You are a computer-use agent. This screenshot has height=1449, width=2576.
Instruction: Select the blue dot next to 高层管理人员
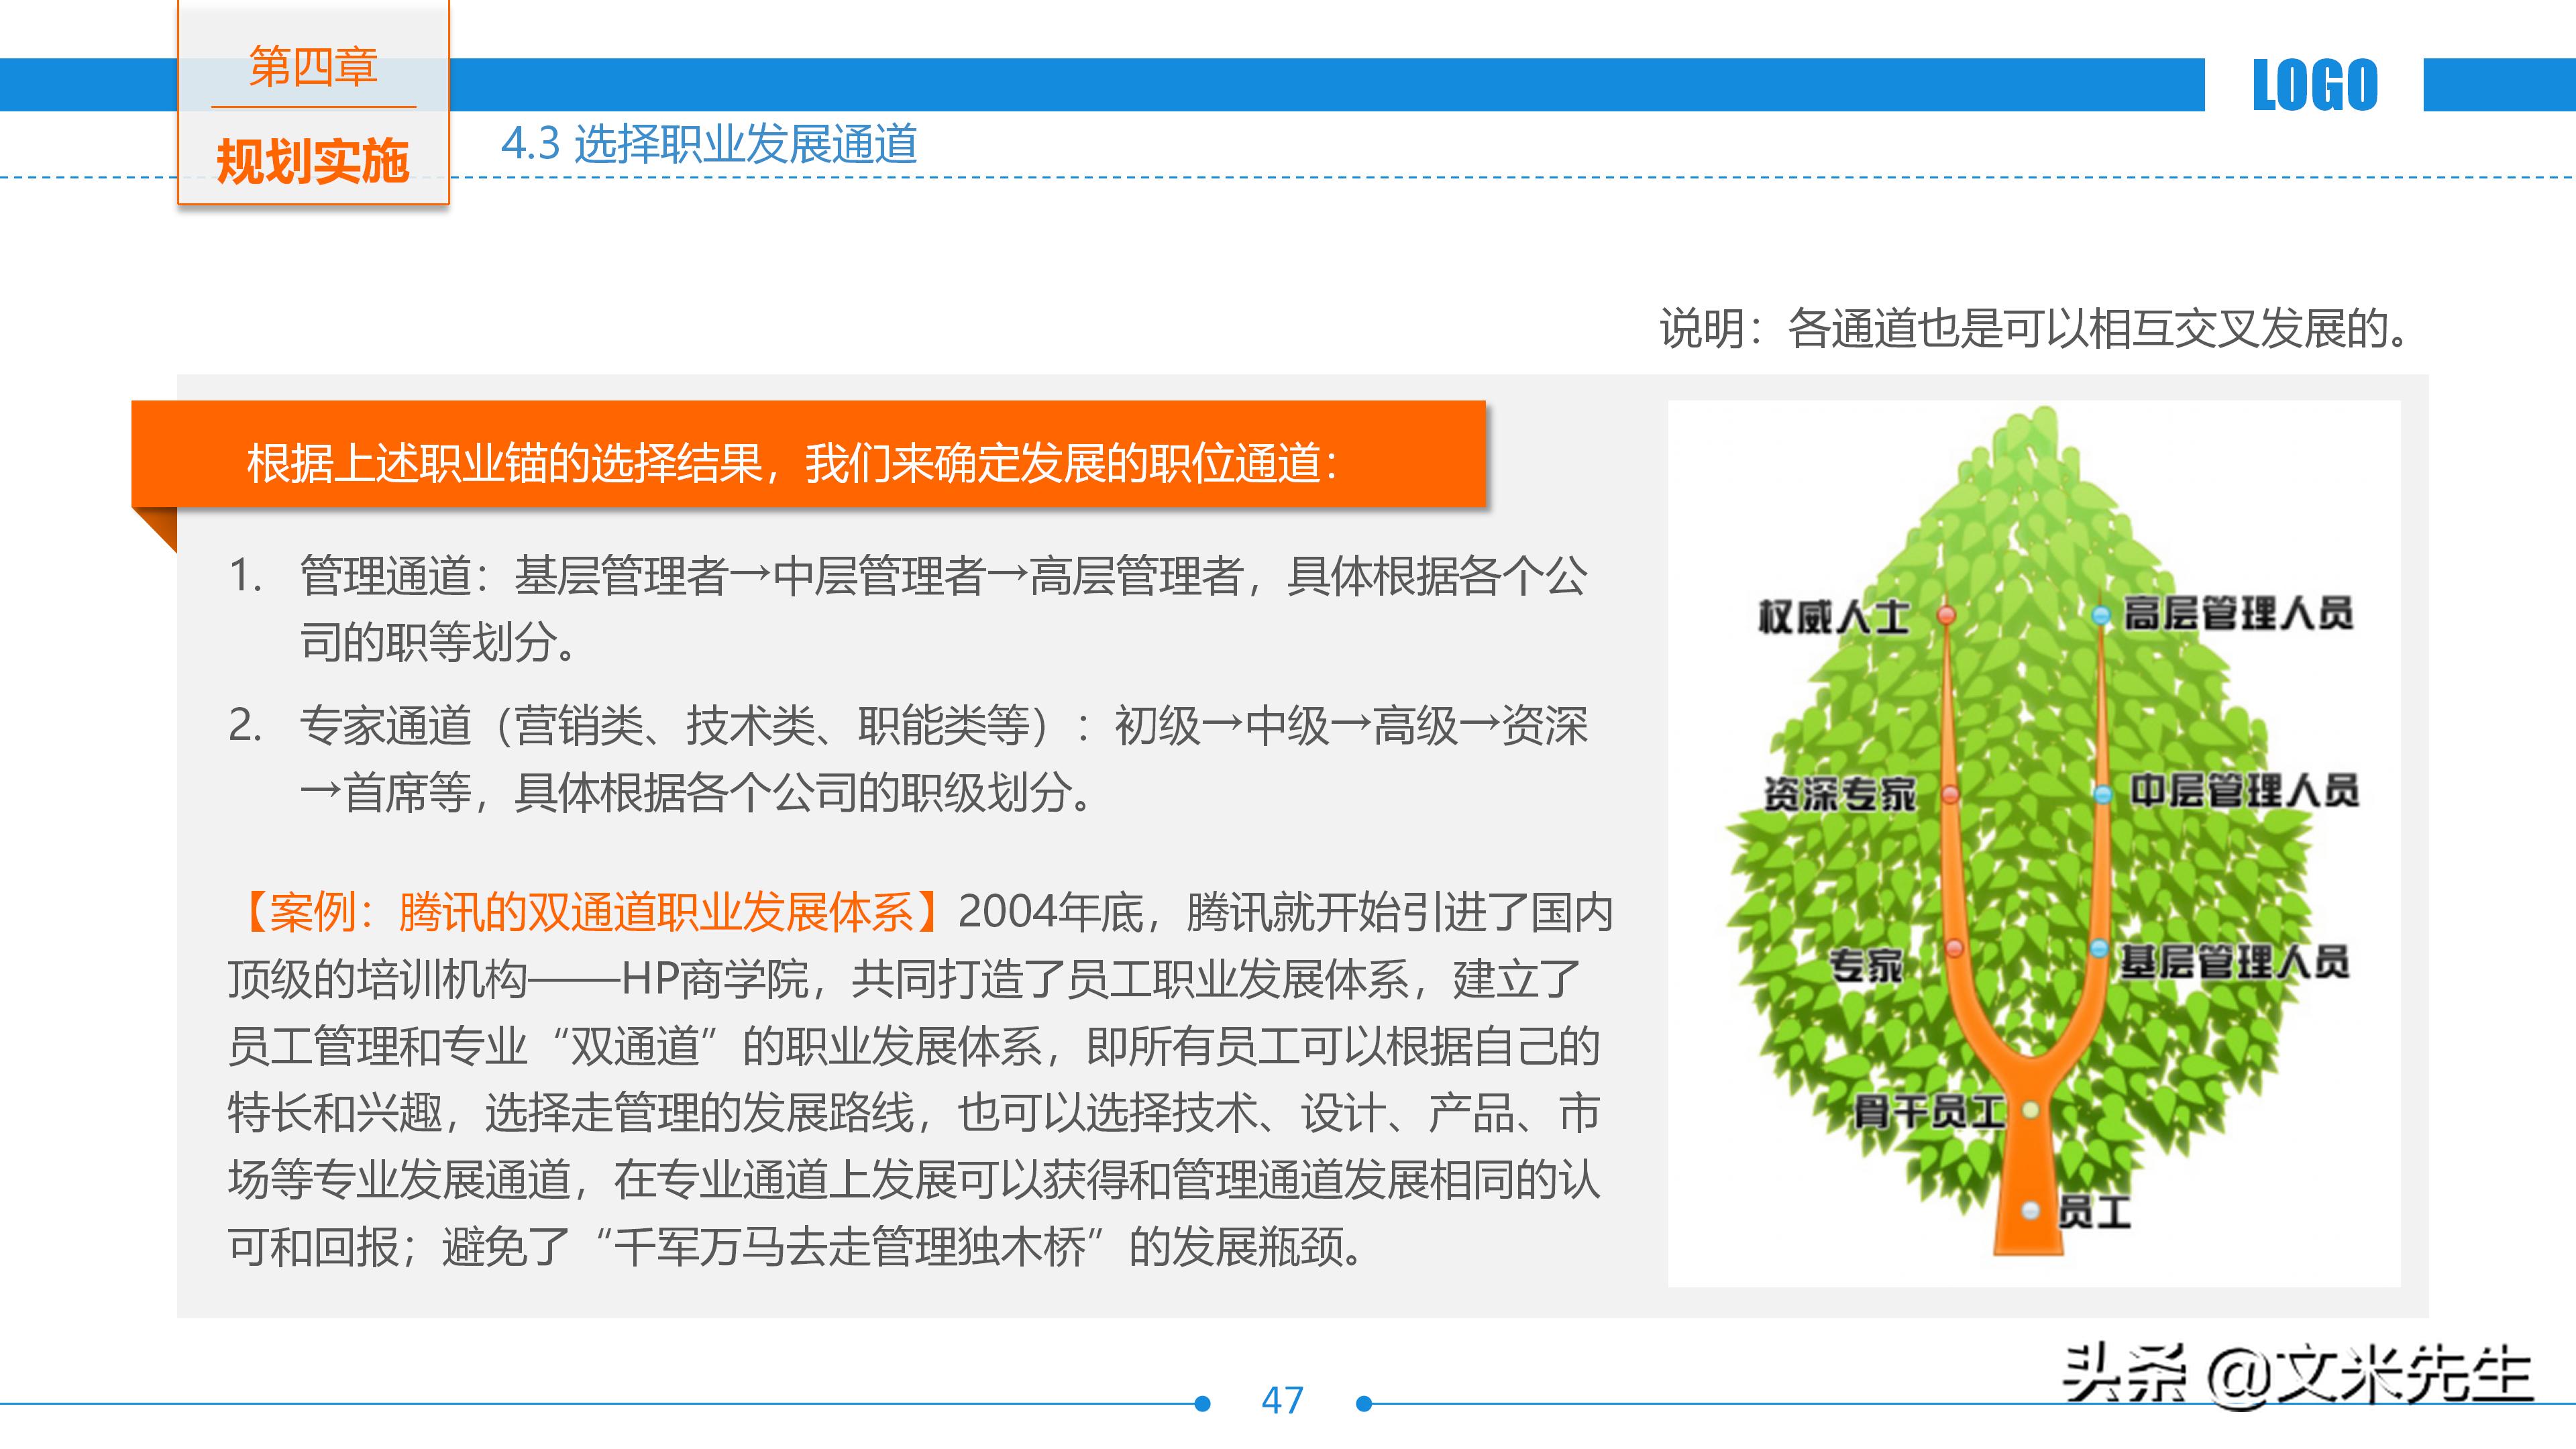2101,616
